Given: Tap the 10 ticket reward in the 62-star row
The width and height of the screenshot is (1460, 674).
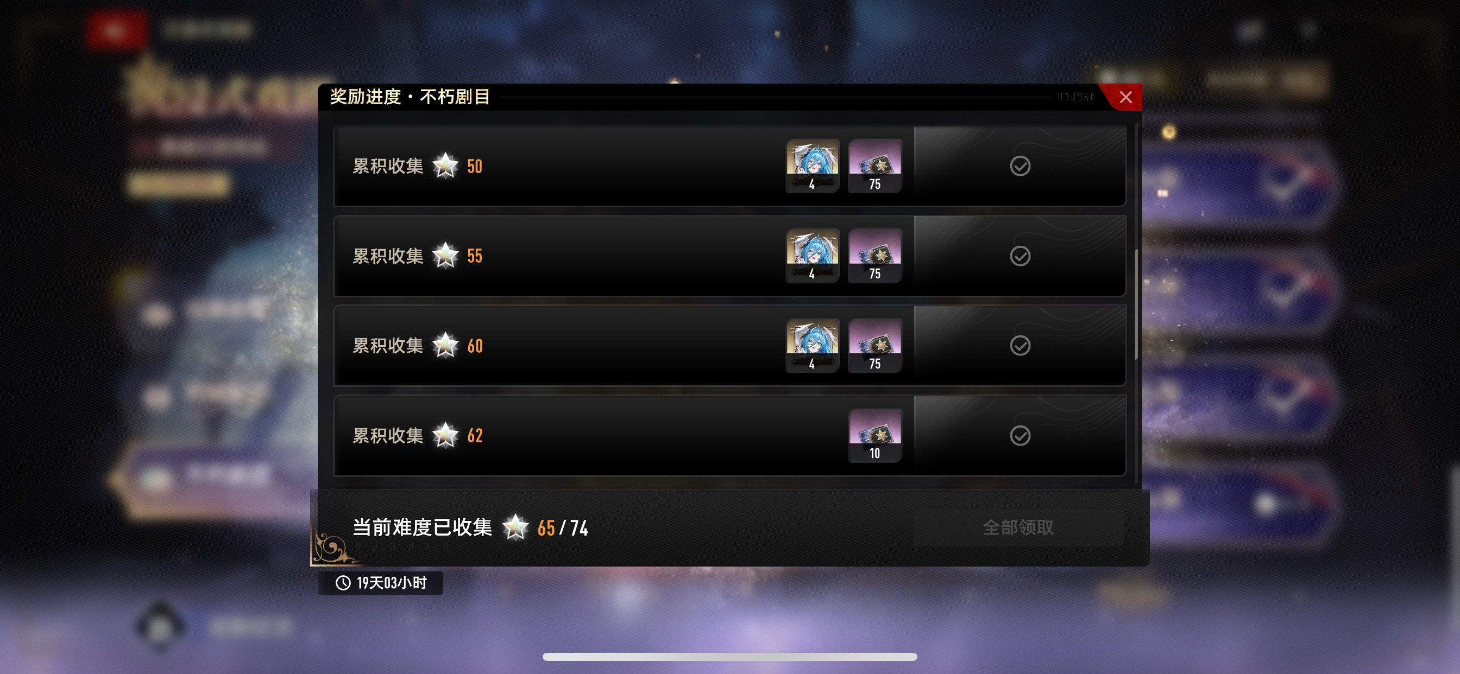Looking at the screenshot, I should (x=874, y=436).
